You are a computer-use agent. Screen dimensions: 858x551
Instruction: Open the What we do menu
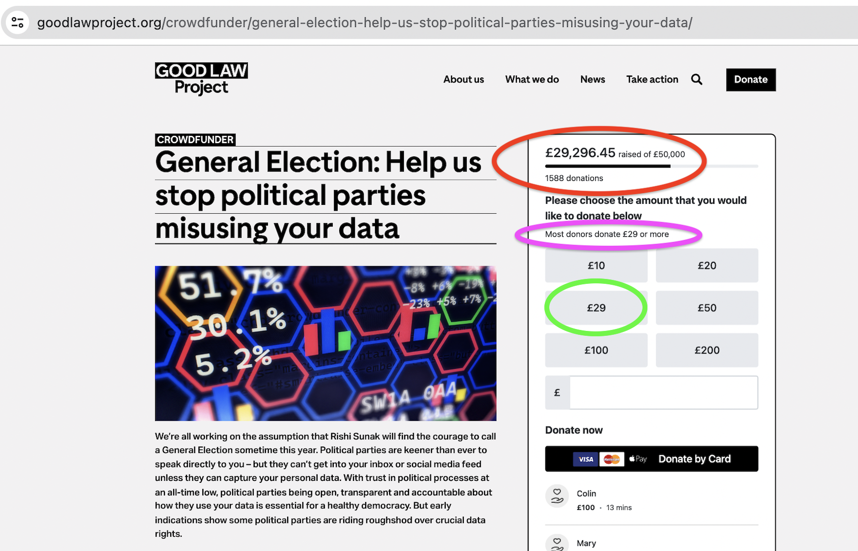click(532, 79)
